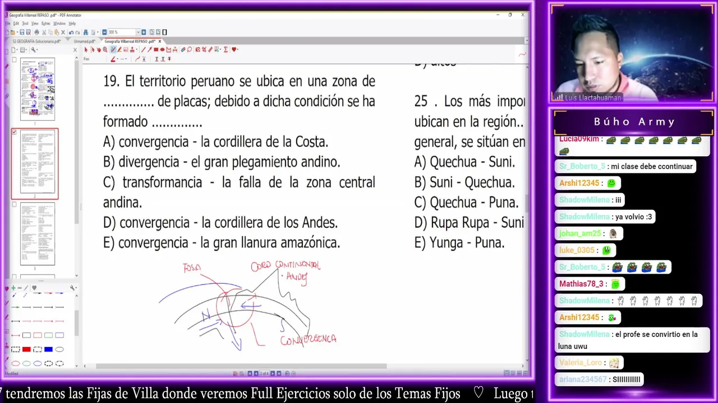The image size is (718, 403).
Task: Select the filled Rectangle tool
Action: click(156, 49)
